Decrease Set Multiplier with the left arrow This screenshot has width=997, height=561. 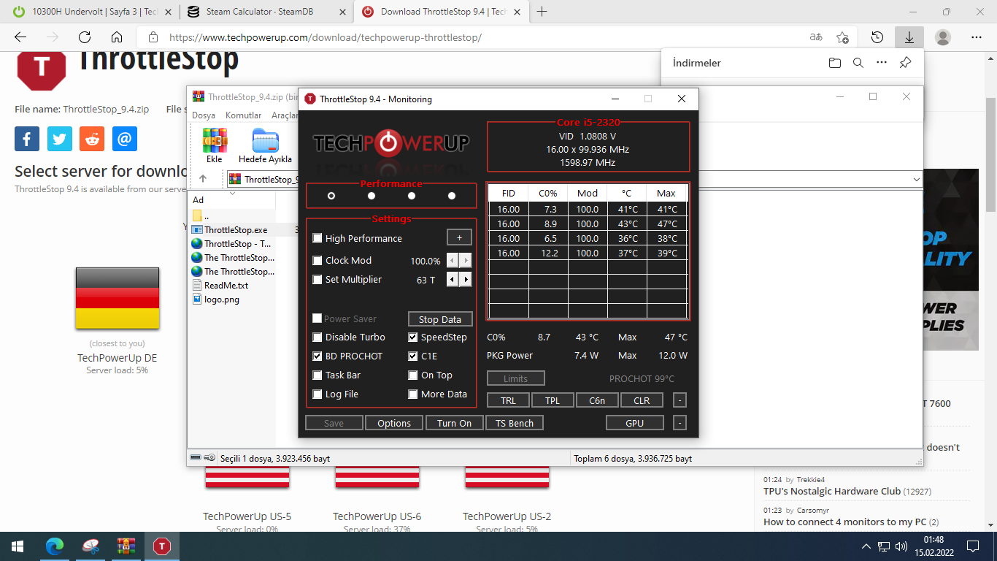coord(453,279)
